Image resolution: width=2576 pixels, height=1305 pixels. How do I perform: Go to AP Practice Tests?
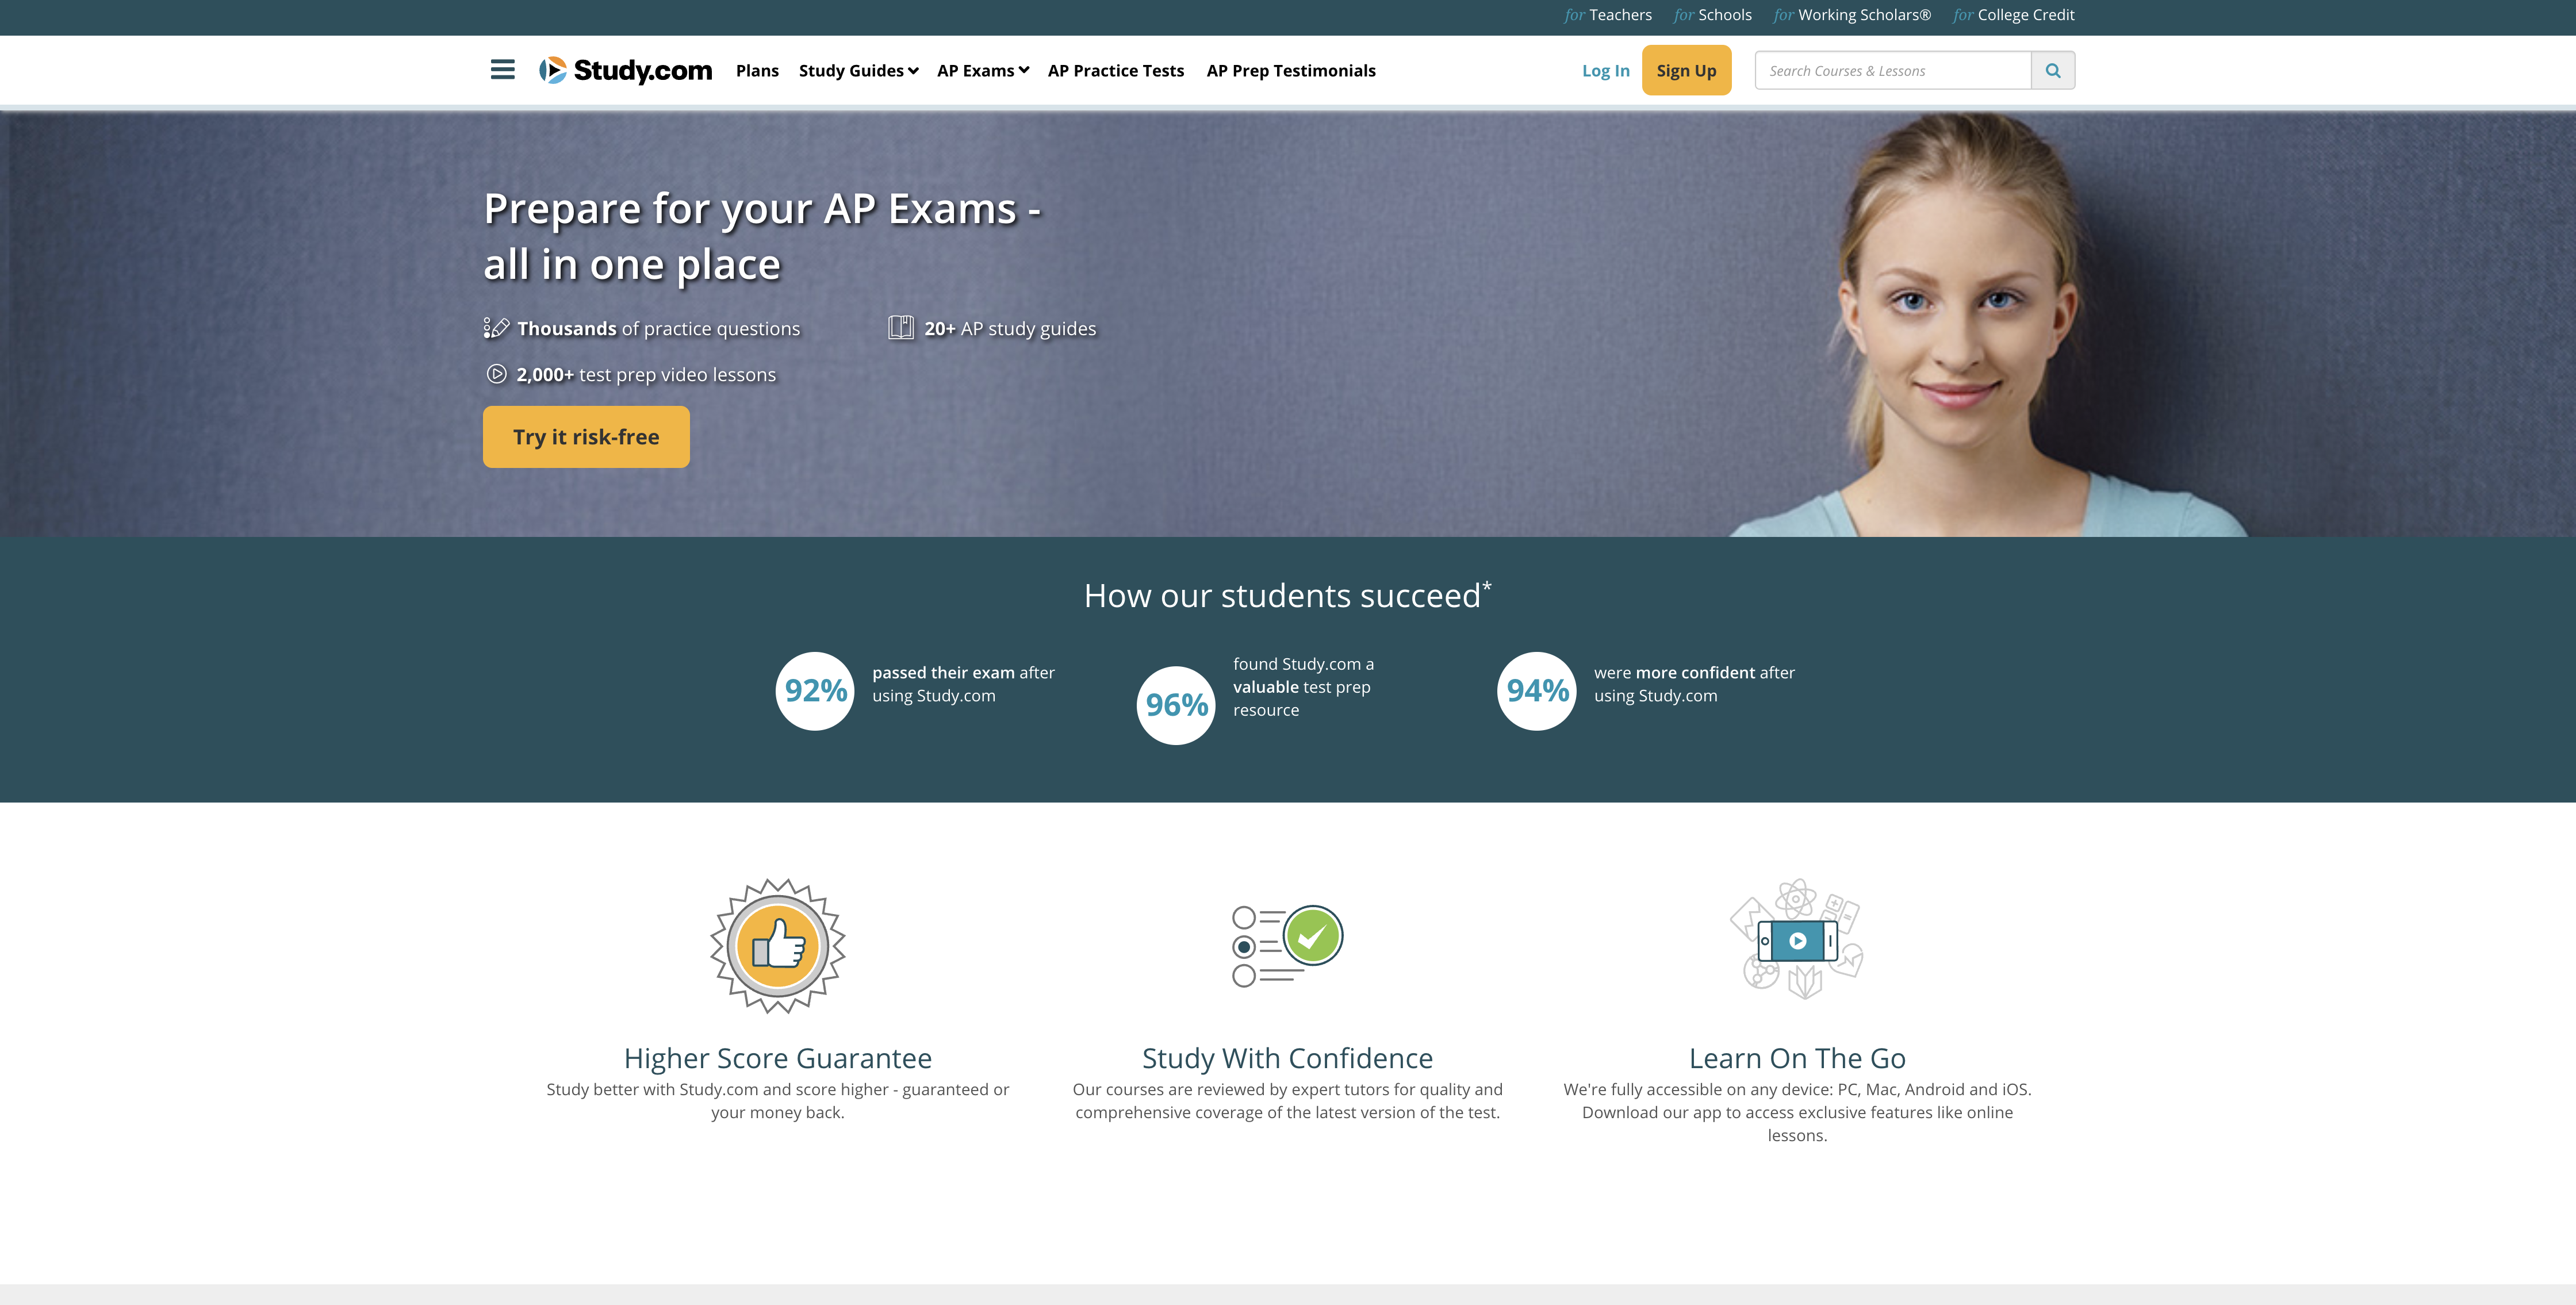[1115, 71]
